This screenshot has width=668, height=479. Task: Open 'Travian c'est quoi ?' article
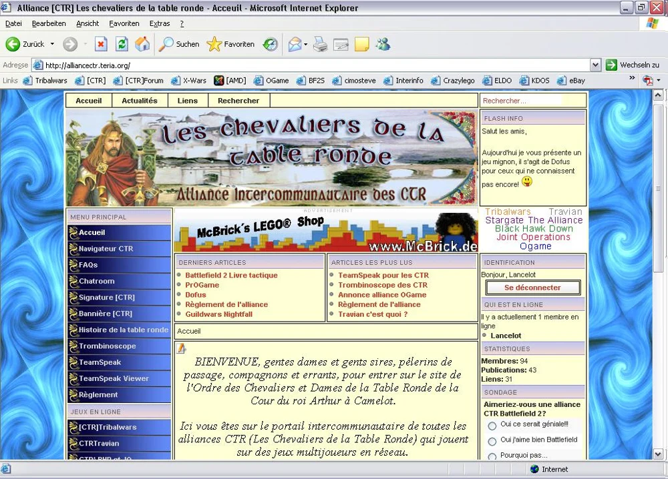click(373, 314)
